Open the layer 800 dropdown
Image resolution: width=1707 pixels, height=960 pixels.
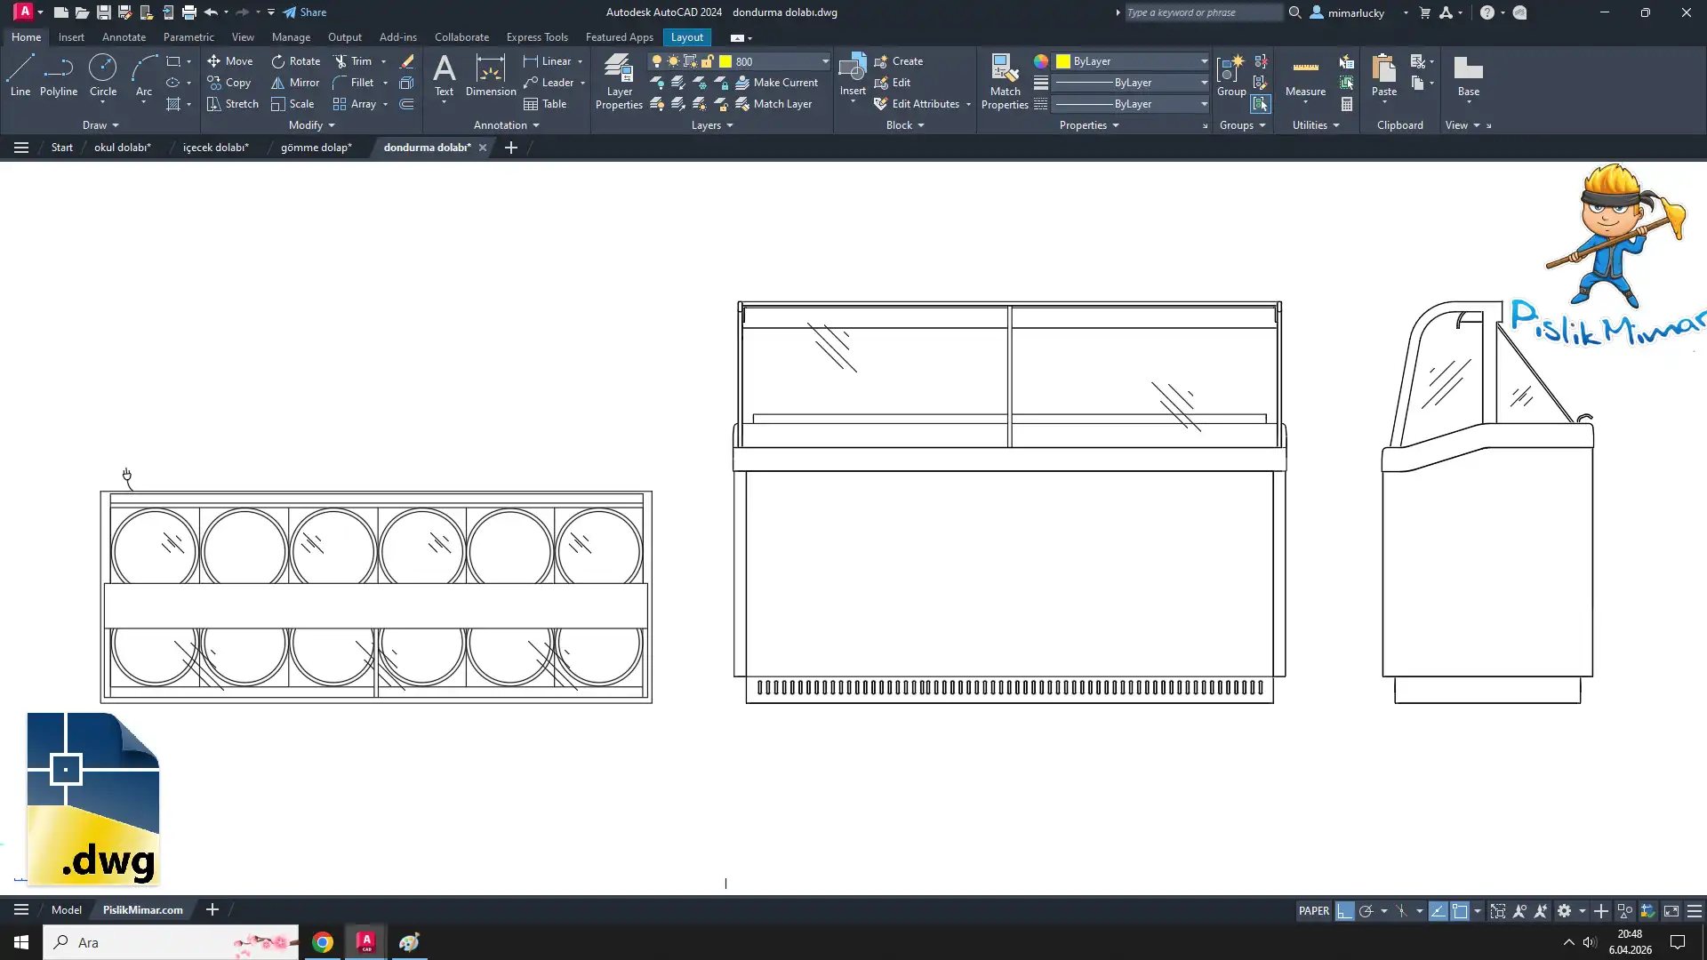click(x=824, y=61)
